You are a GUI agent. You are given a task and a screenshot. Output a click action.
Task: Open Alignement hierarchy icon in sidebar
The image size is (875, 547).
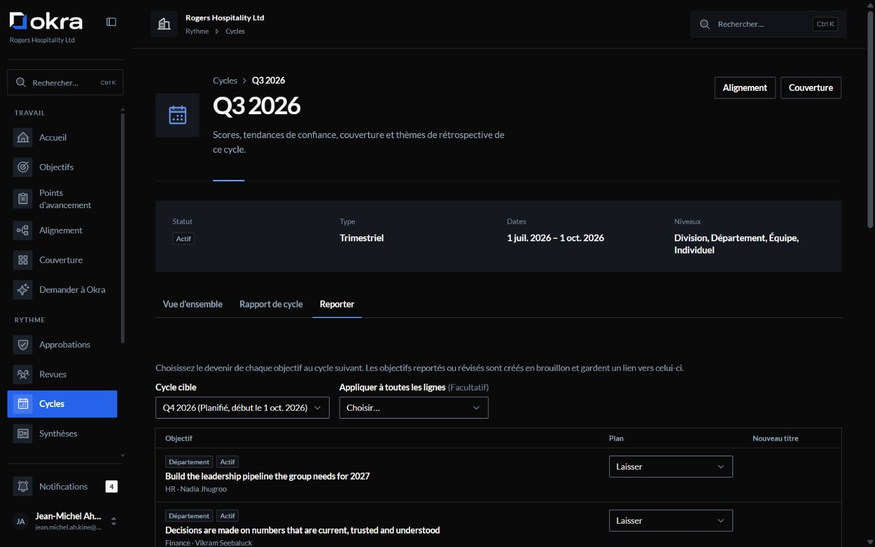point(23,230)
